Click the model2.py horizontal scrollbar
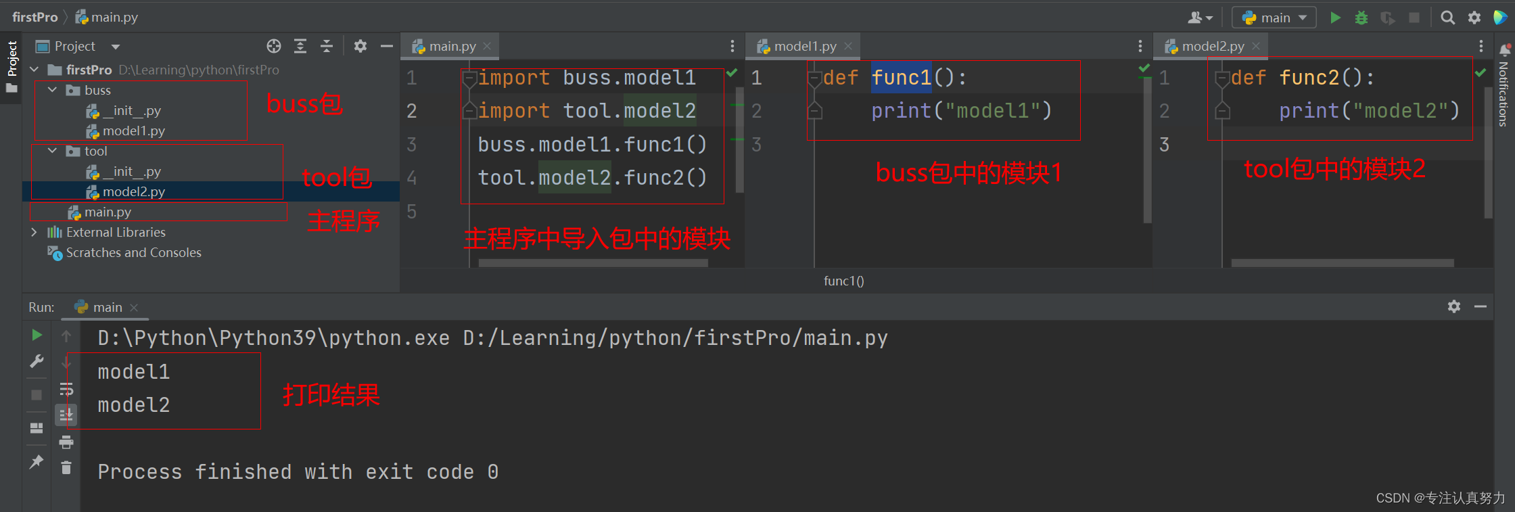This screenshot has height=512, width=1515. click(1343, 263)
